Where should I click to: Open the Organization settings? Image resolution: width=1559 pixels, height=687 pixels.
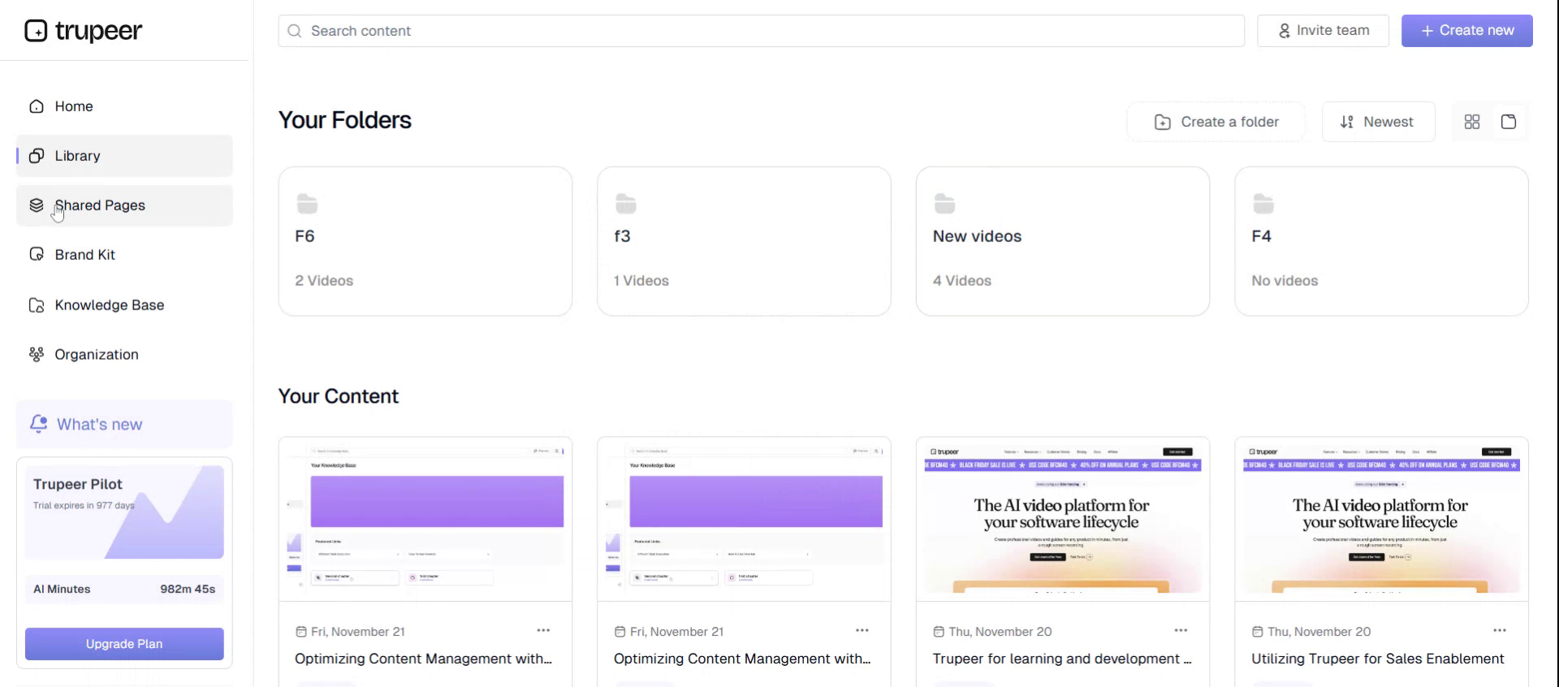point(124,355)
